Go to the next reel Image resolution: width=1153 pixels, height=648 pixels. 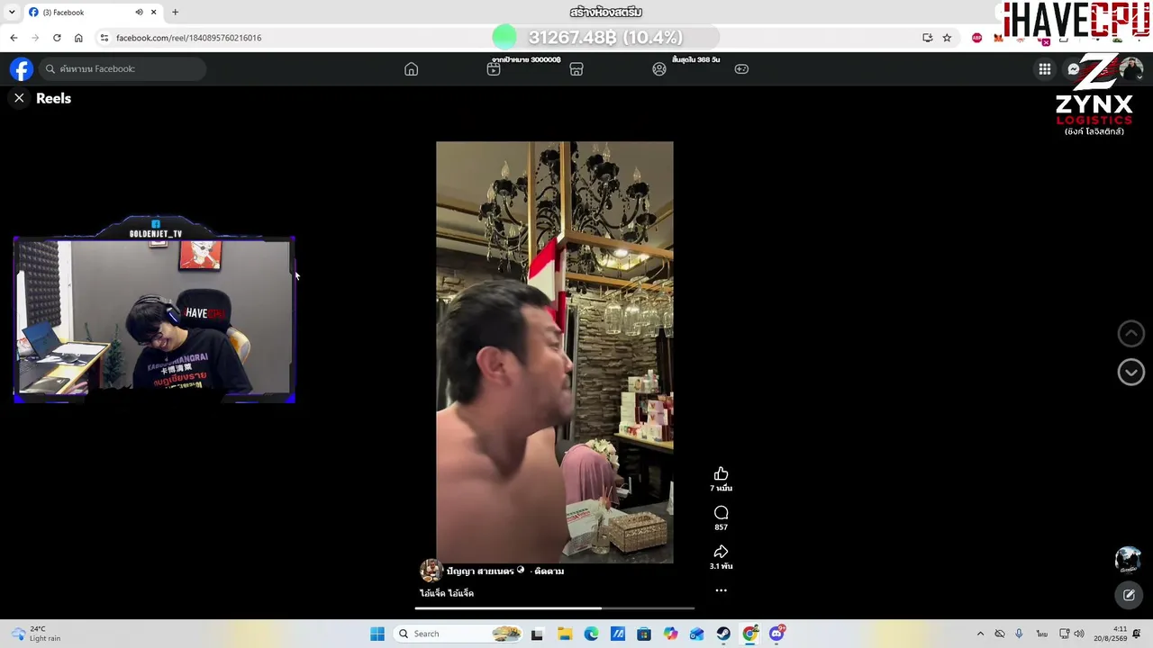1131,373
